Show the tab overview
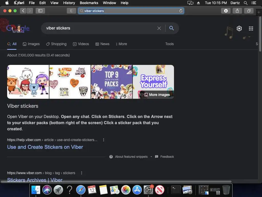262x197 pixels. click(x=249, y=11)
